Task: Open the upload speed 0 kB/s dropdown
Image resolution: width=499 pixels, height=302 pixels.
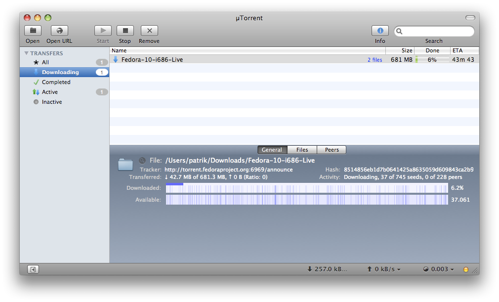Action: point(384,269)
